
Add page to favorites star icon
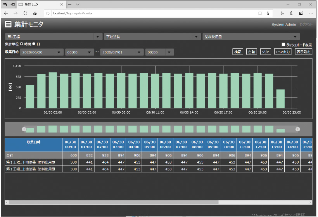click(x=268, y=14)
